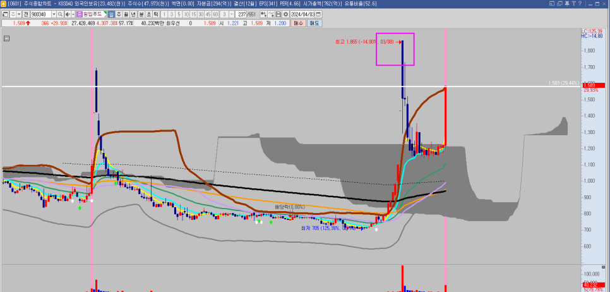The image size is (610, 292).
Task: Click the 최저 705 low price label
Action: (328, 228)
